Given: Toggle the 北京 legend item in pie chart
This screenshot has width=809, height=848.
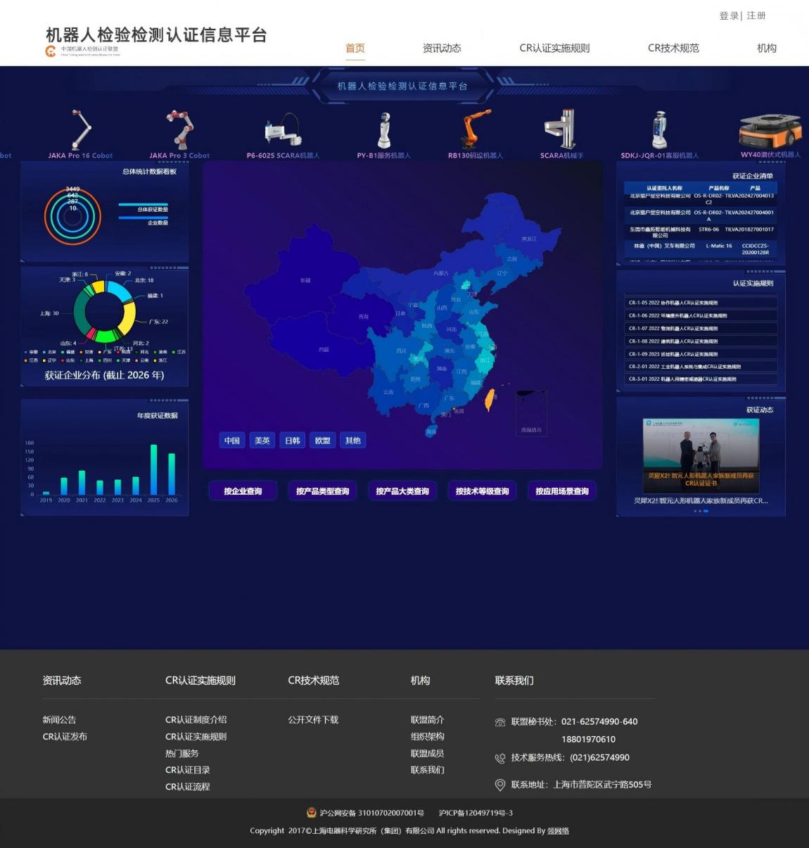Looking at the screenshot, I should coord(49,352).
